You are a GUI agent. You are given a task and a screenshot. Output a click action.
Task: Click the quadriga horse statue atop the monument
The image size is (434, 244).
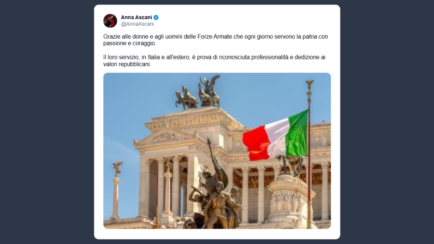pyautogui.click(x=198, y=93)
